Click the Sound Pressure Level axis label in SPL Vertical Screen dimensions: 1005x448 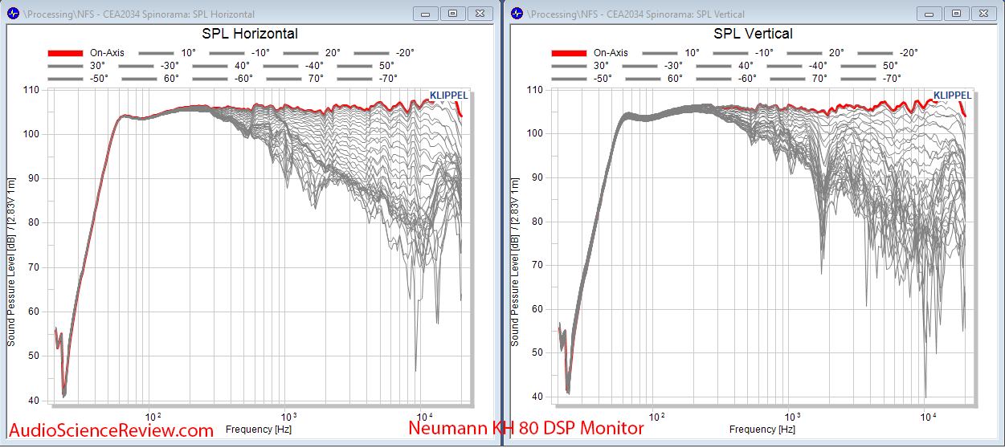coord(514,262)
